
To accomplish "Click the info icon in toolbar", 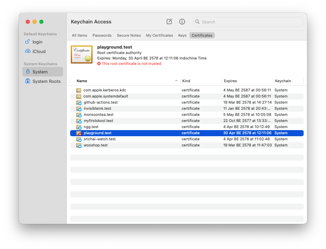I will click(182, 22).
